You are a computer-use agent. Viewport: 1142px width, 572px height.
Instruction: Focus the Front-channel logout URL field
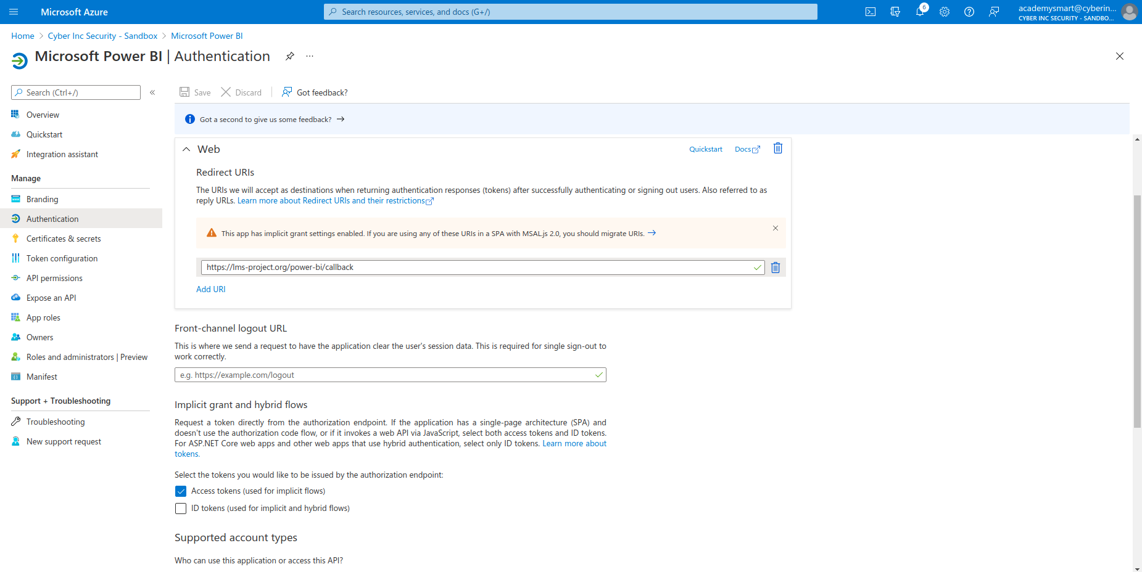tap(391, 375)
